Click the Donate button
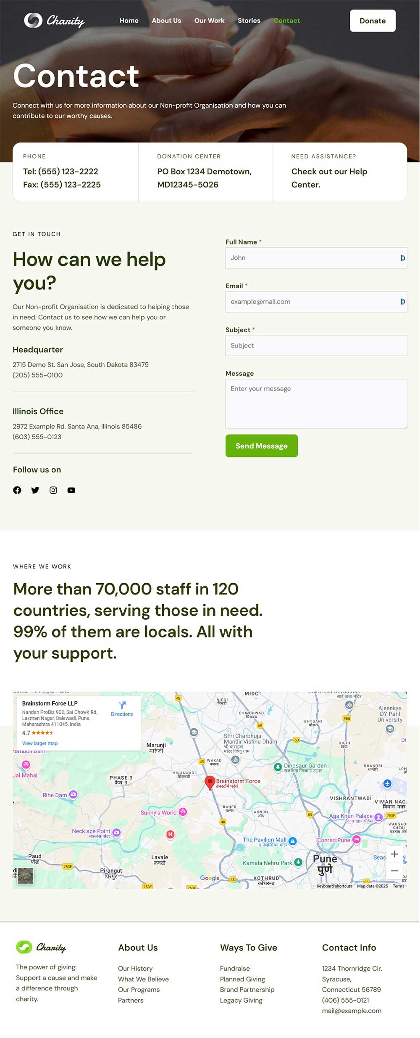The width and height of the screenshot is (420, 1038). tap(373, 21)
